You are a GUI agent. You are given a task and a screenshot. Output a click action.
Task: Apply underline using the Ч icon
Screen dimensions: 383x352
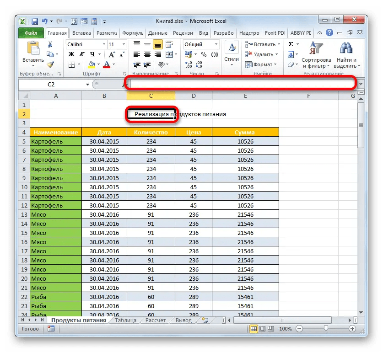click(92, 54)
